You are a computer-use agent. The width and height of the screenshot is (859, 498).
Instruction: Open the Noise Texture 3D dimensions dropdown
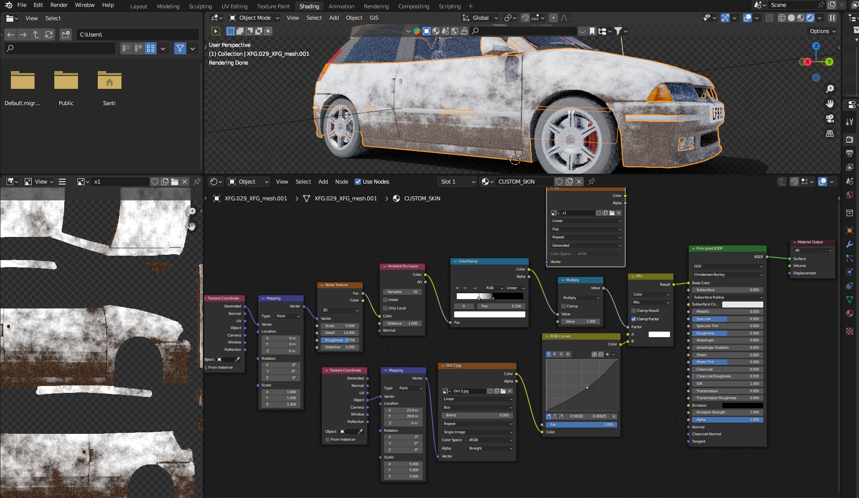(340, 310)
